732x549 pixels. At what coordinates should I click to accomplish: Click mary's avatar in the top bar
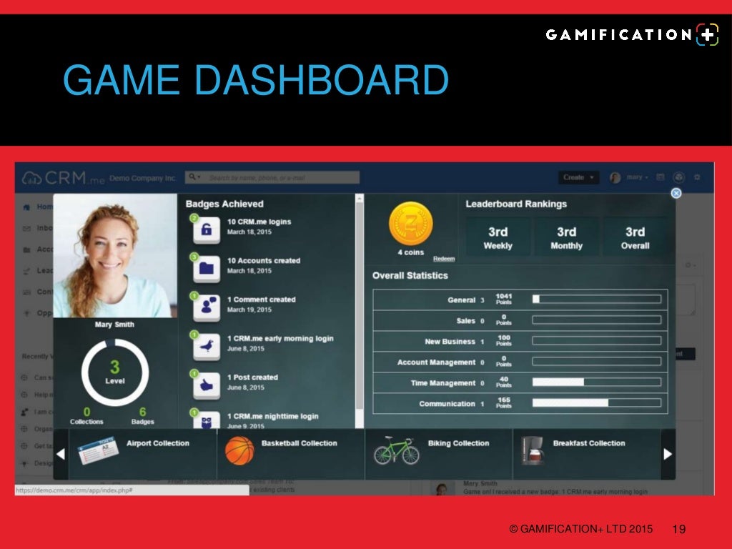pyautogui.click(x=615, y=177)
